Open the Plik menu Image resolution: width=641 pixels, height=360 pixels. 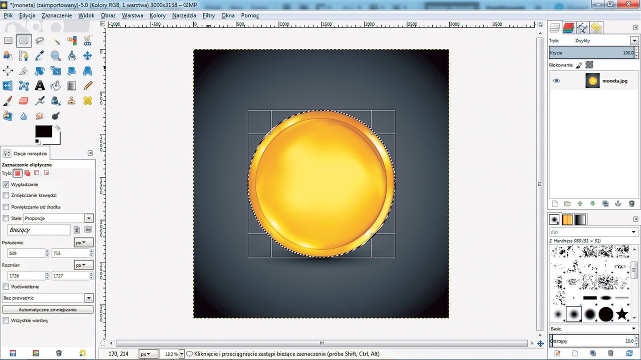point(8,15)
